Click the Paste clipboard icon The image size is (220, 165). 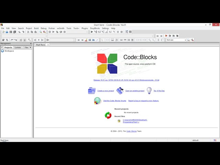pos(36,32)
